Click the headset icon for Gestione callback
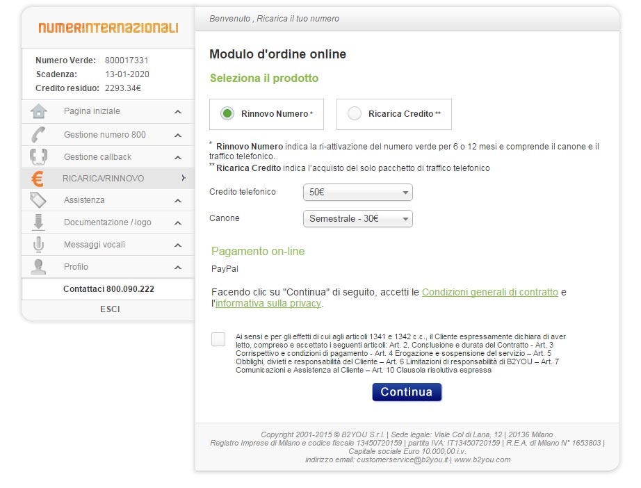Image resolution: width=641 pixels, height=488 pixels. (38, 157)
